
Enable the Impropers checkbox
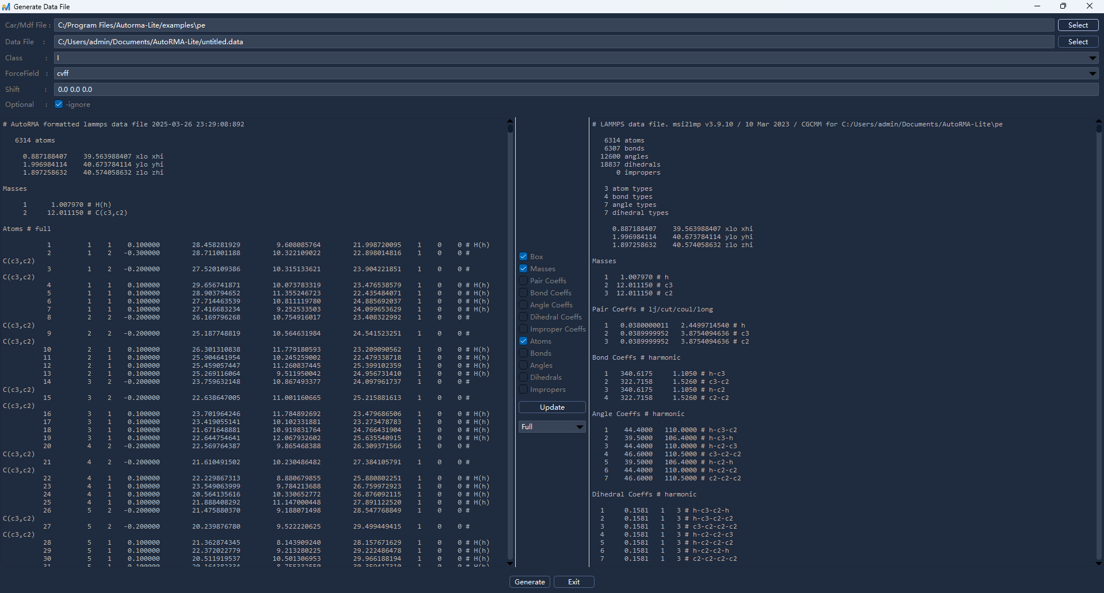523,389
